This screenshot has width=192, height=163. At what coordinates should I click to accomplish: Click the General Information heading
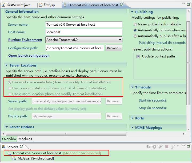(22, 12)
